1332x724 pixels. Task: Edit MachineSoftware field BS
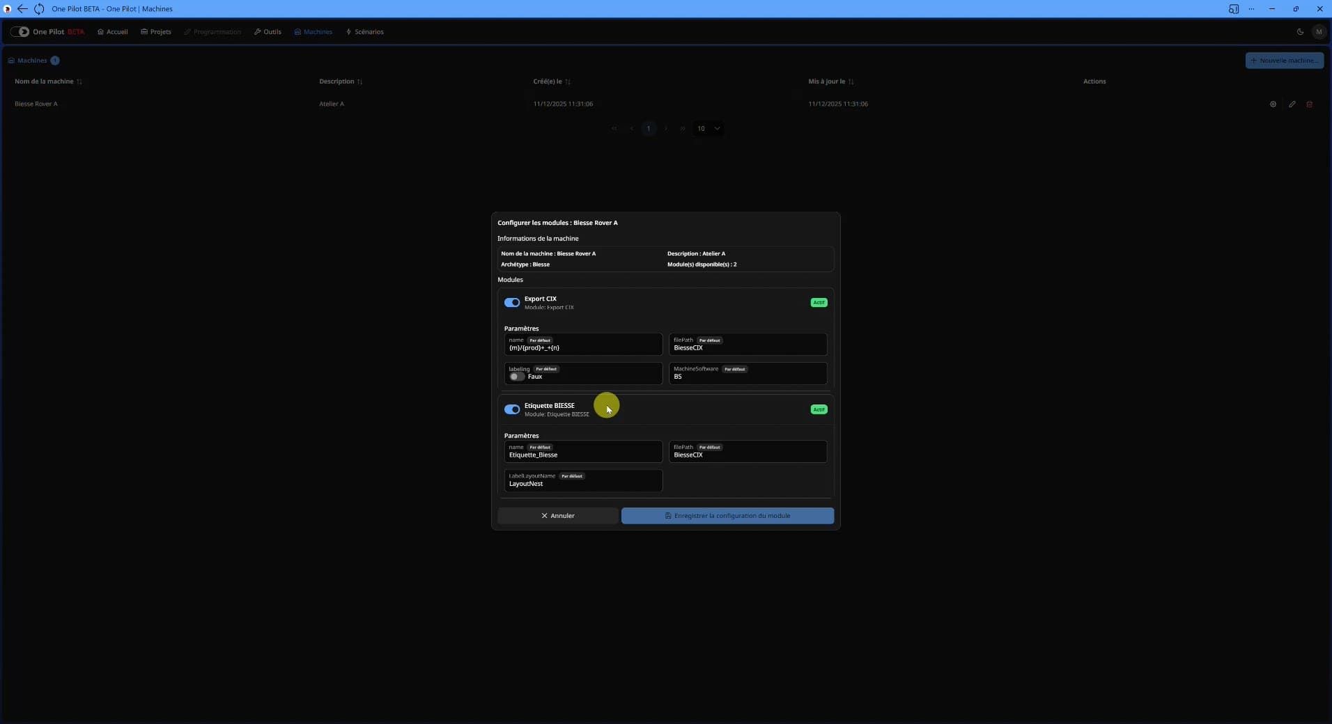748,373
